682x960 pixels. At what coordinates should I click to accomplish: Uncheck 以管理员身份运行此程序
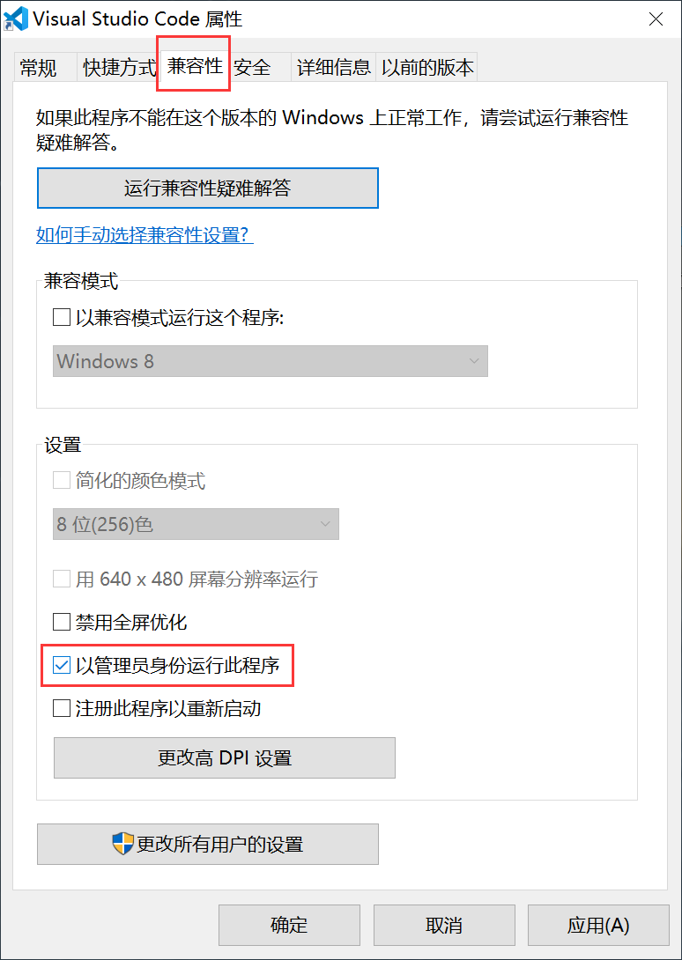pos(62,665)
